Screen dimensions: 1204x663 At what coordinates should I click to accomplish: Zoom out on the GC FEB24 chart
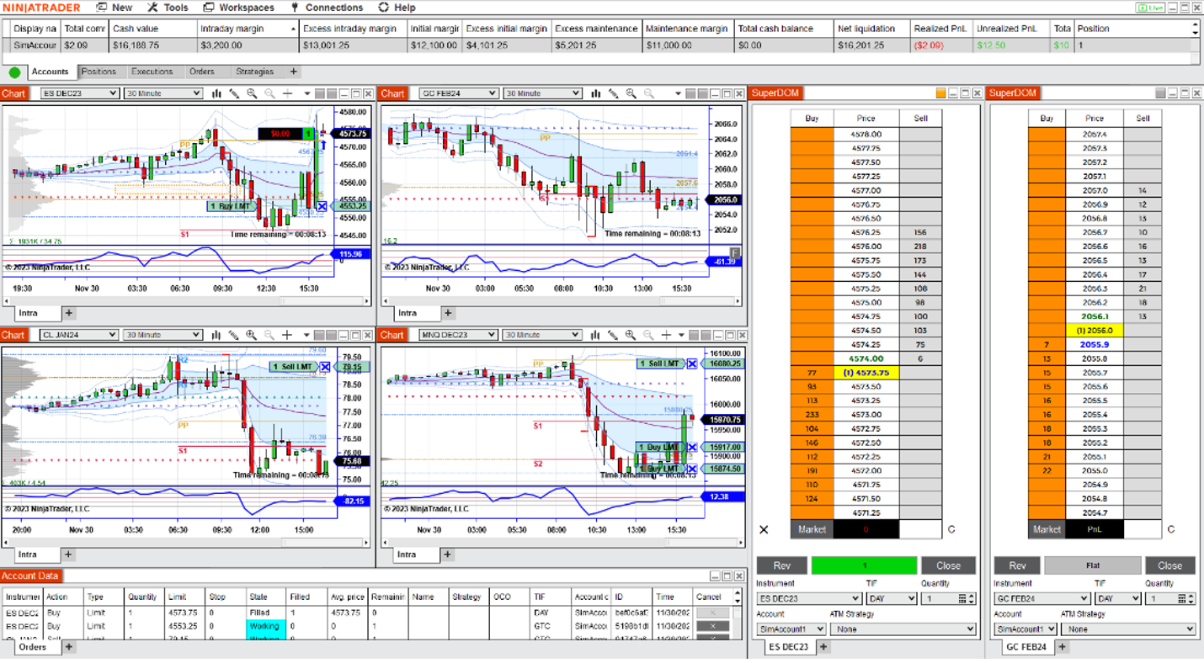648,93
